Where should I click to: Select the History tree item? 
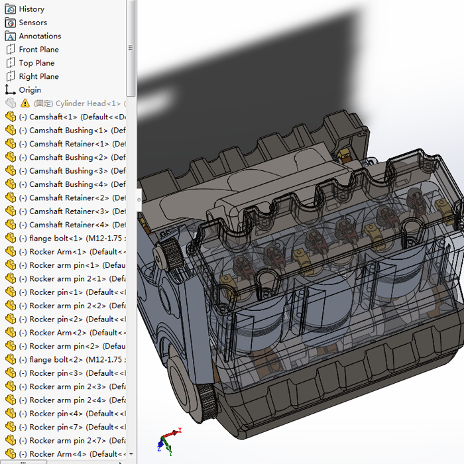point(32,9)
